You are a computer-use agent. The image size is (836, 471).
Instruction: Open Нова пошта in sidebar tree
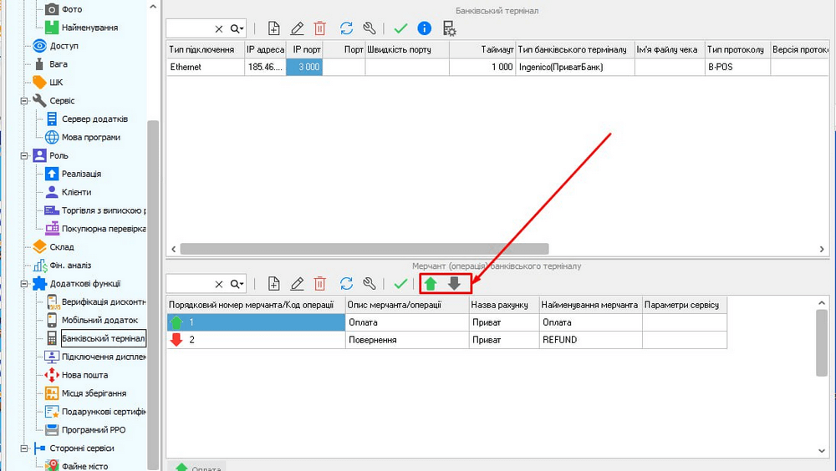84,376
